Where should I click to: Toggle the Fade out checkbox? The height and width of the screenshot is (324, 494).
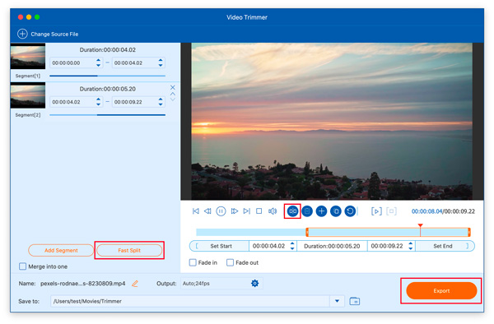point(231,262)
